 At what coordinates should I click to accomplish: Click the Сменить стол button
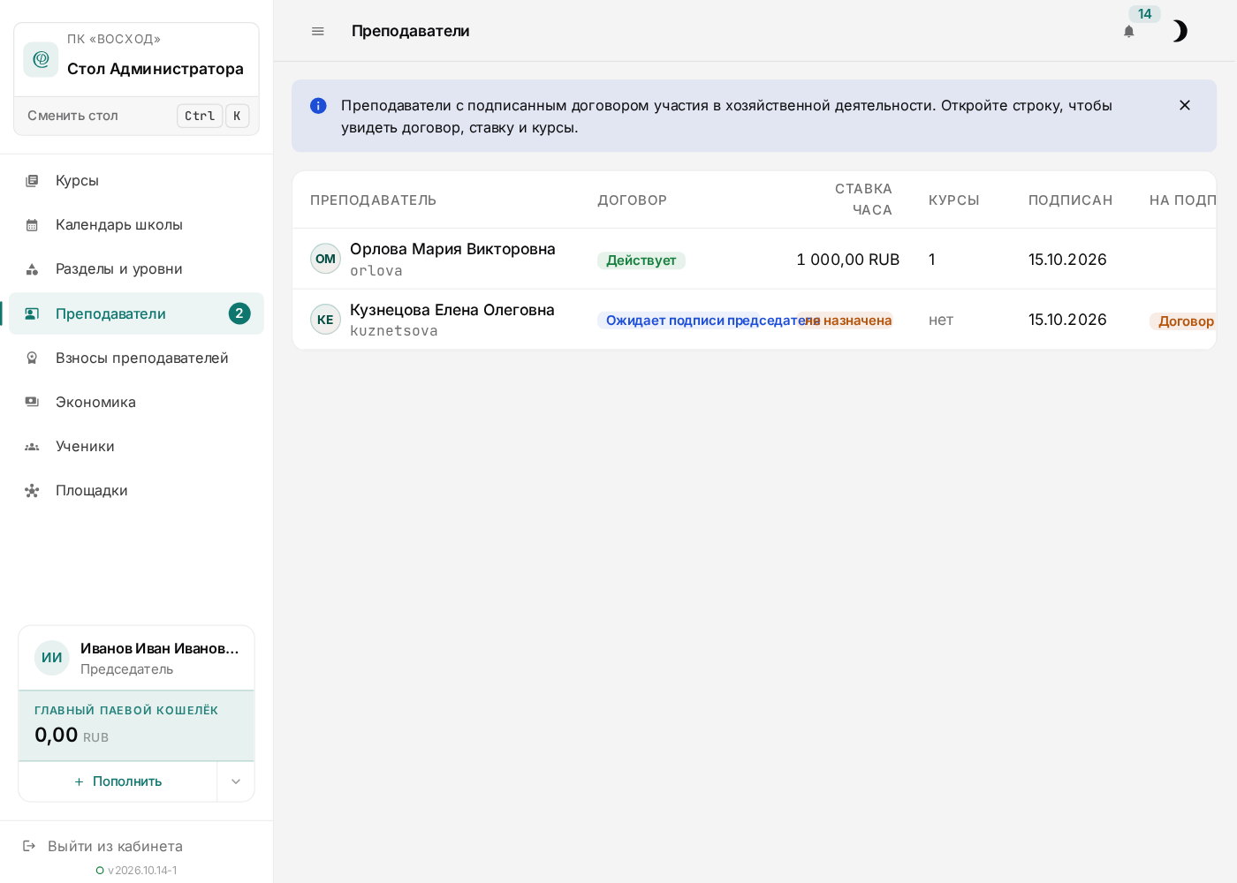click(137, 116)
